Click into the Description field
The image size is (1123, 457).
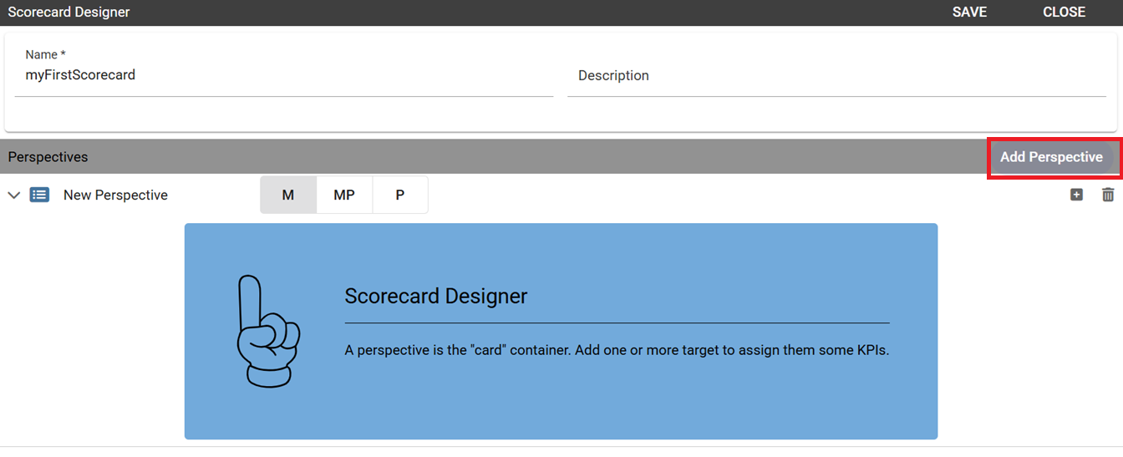(836, 75)
